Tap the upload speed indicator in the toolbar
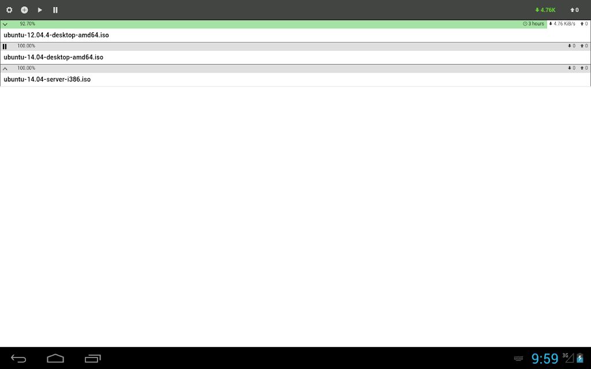Image resolution: width=591 pixels, height=369 pixels. coord(574,10)
